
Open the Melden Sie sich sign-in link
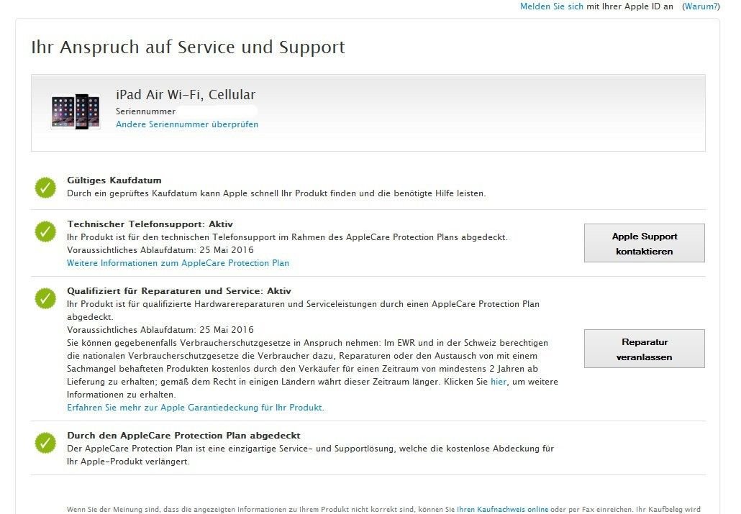552,6
